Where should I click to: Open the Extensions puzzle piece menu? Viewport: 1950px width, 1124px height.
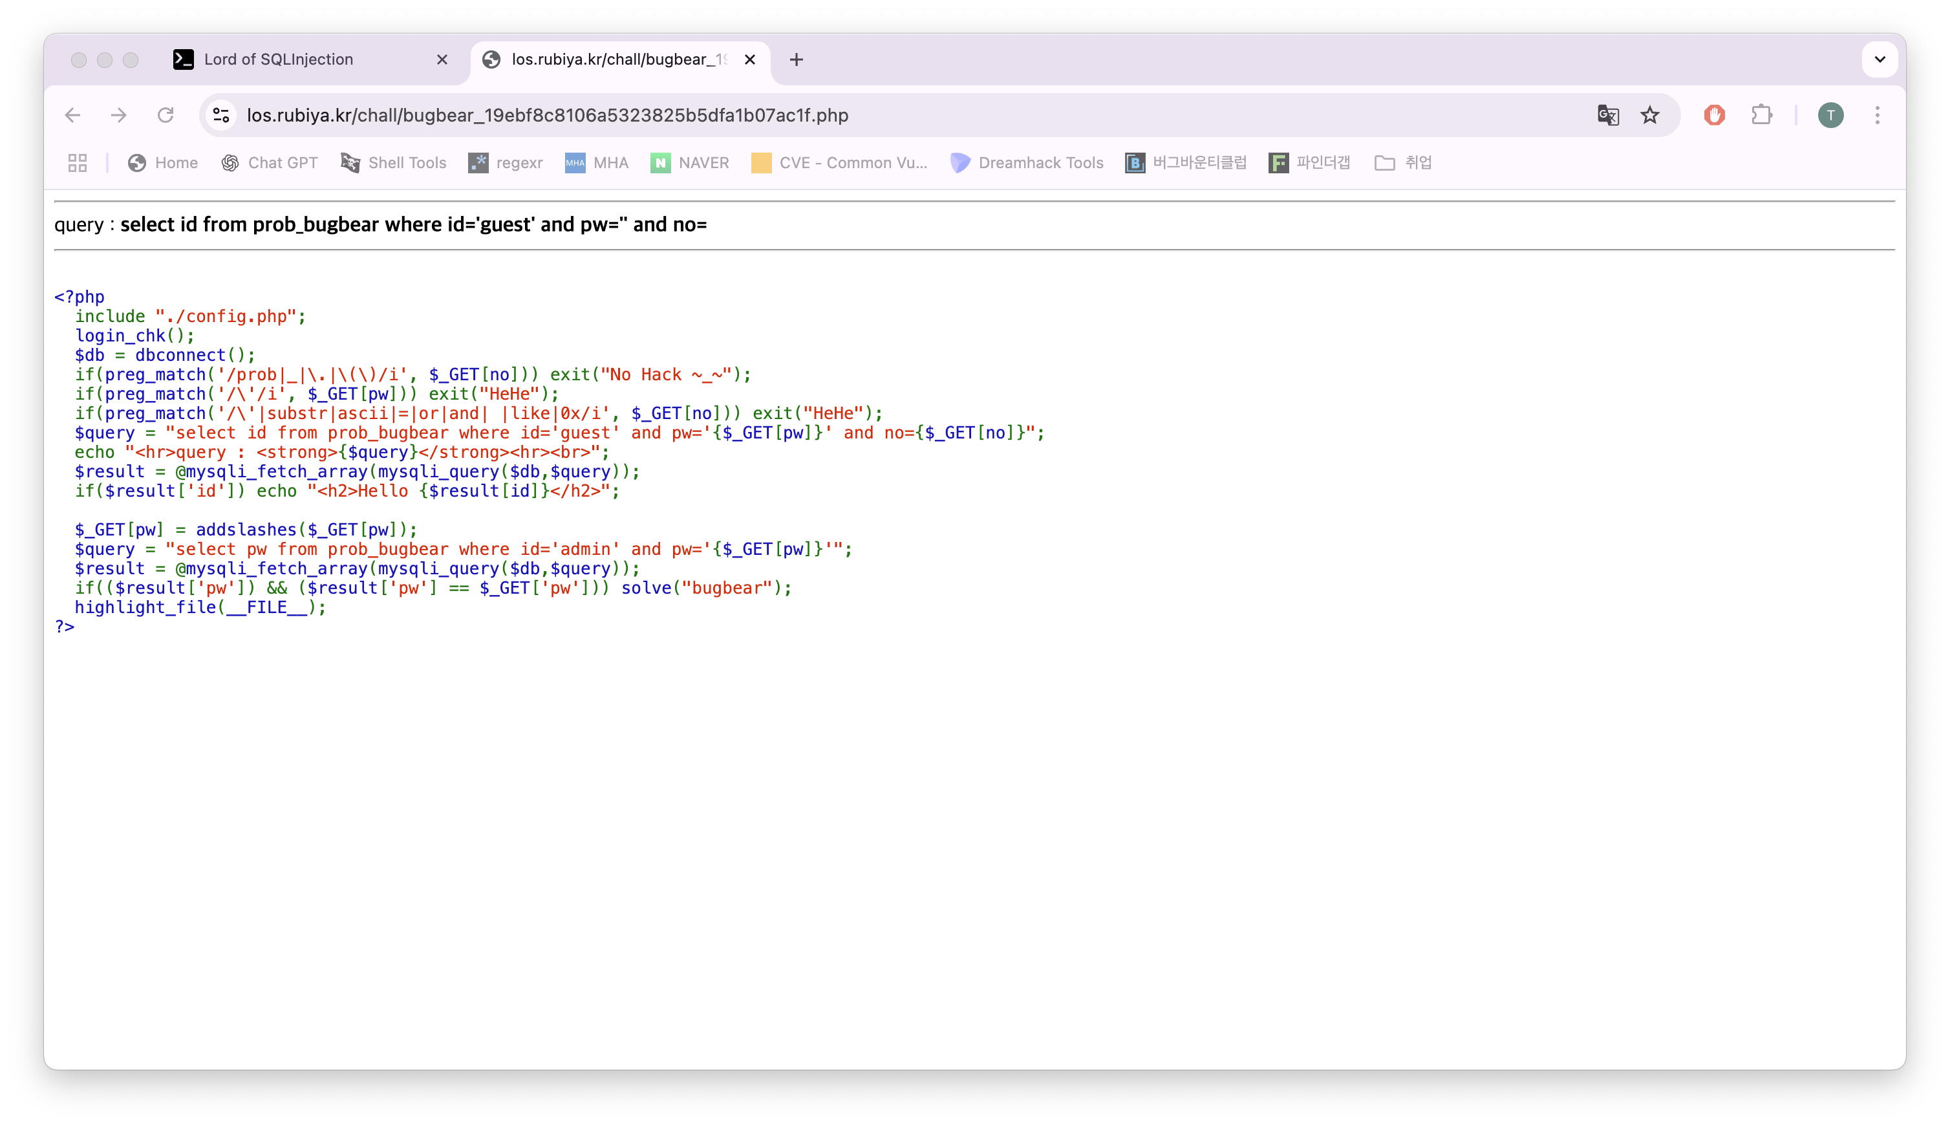(x=1762, y=115)
